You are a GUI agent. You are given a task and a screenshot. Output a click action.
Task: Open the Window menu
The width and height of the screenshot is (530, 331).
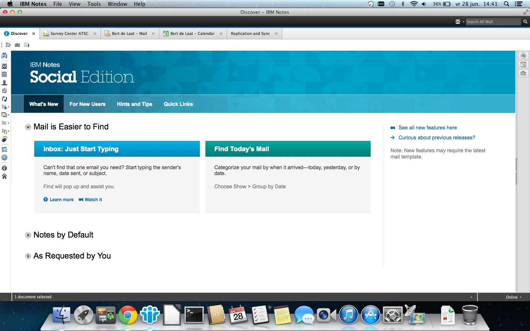point(117,4)
